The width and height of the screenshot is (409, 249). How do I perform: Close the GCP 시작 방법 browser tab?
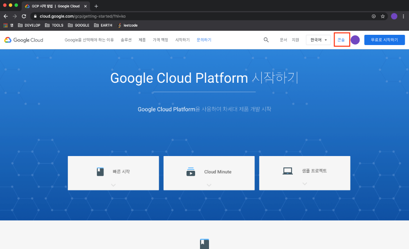(85, 6)
